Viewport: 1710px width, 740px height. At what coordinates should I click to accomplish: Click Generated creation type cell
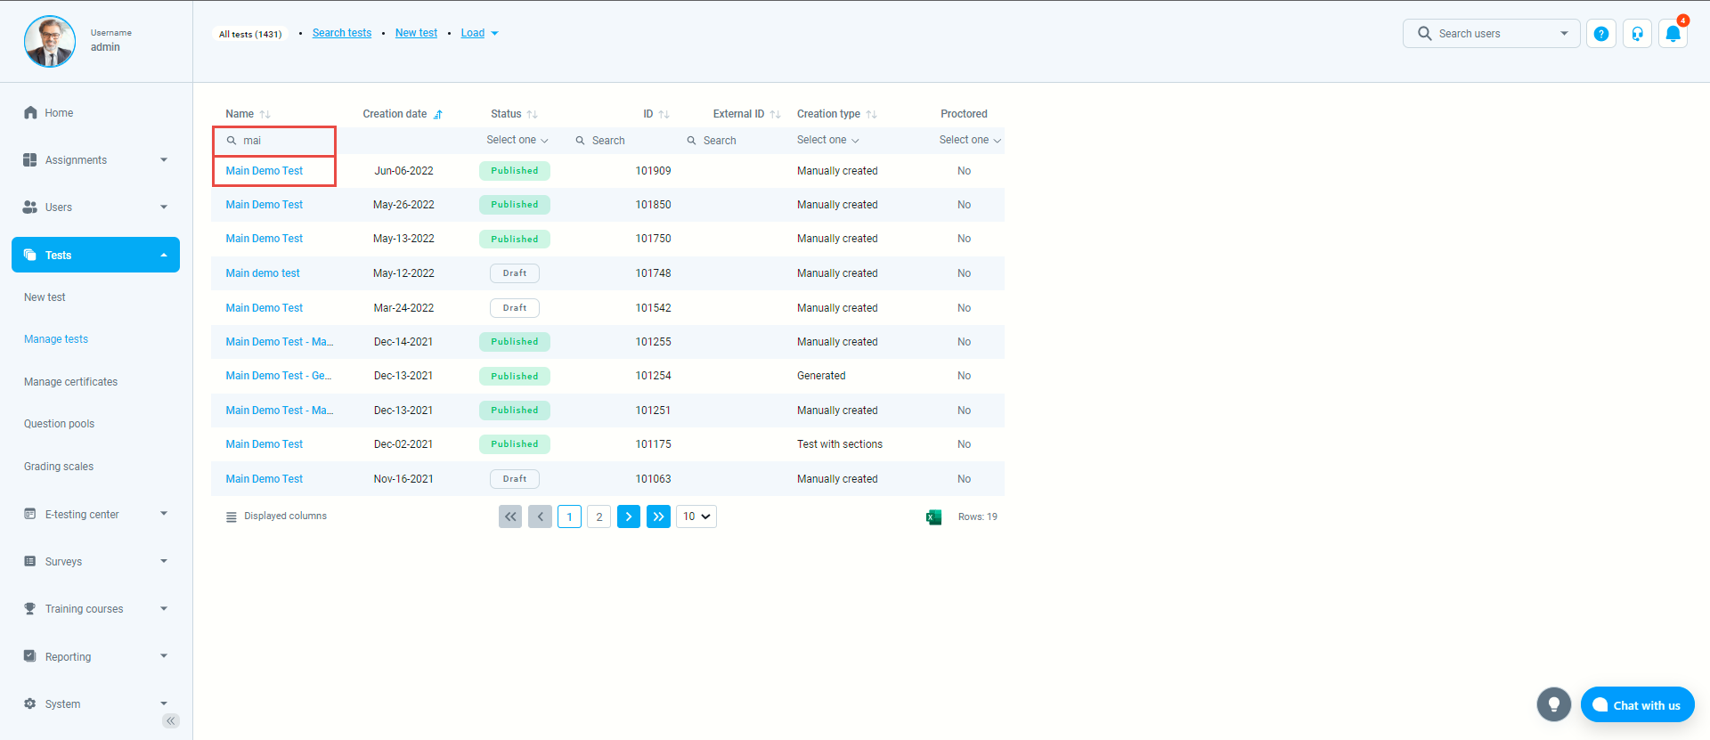(x=821, y=376)
